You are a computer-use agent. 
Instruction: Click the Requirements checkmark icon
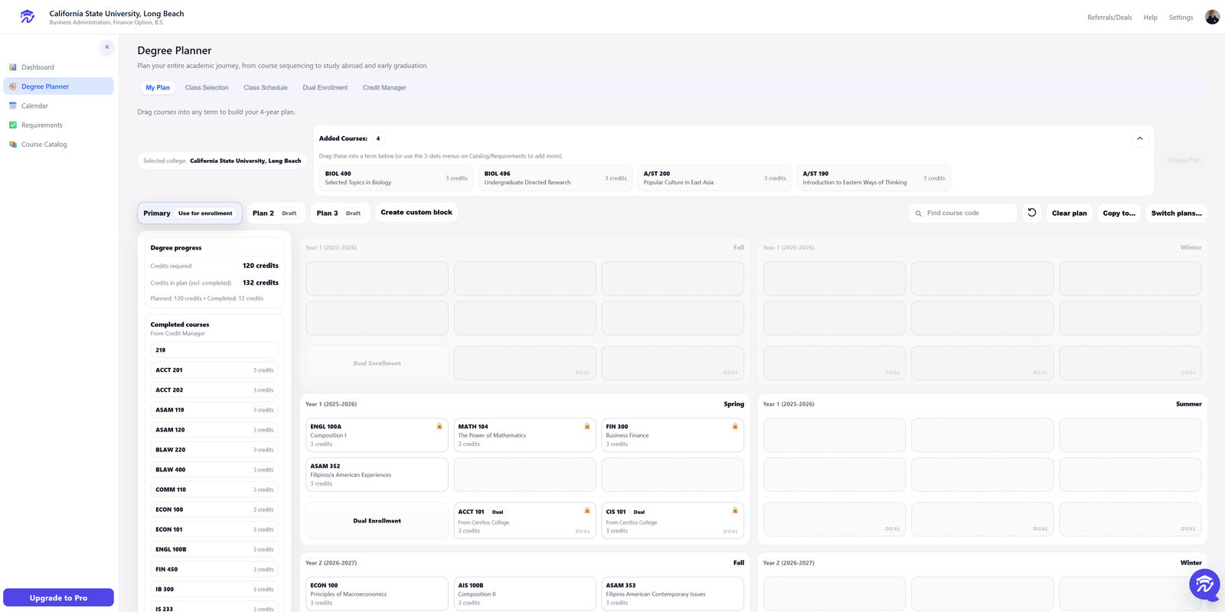(13, 125)
